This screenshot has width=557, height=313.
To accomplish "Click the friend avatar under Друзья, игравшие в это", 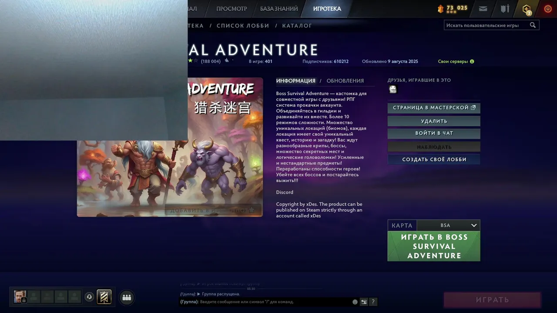I will pyautogui.click(x=393, y=89).
